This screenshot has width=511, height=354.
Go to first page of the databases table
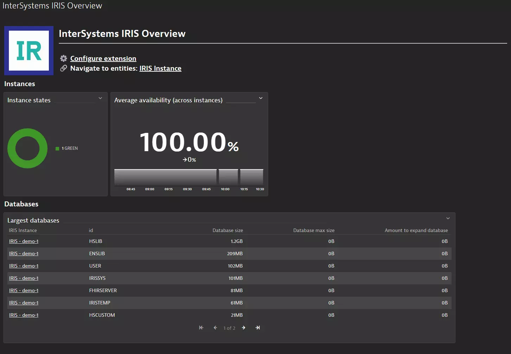[x=201, y=327]
